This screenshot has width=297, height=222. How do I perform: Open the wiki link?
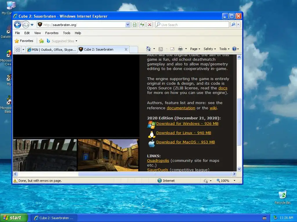point(213,108)
